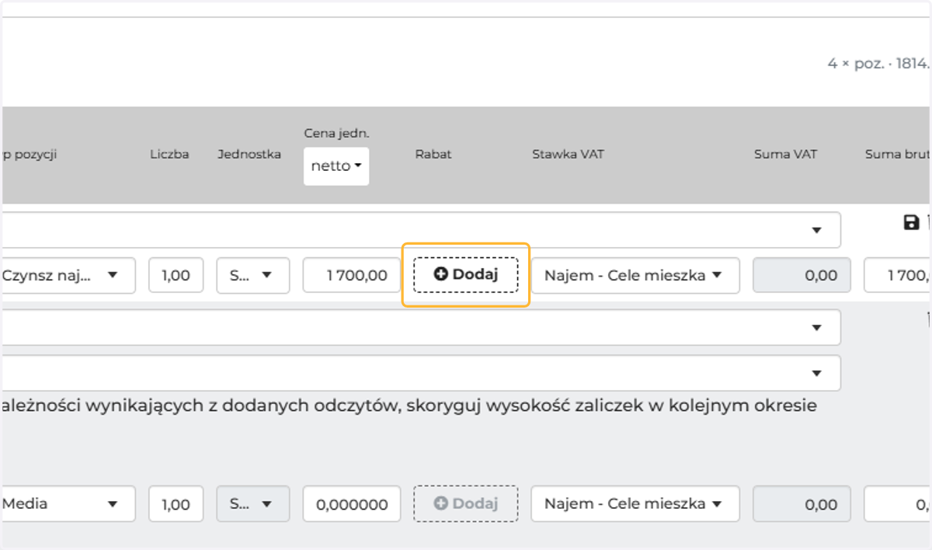
Task: Add discount in the Czynsz najem row
Action: [465, 274]
